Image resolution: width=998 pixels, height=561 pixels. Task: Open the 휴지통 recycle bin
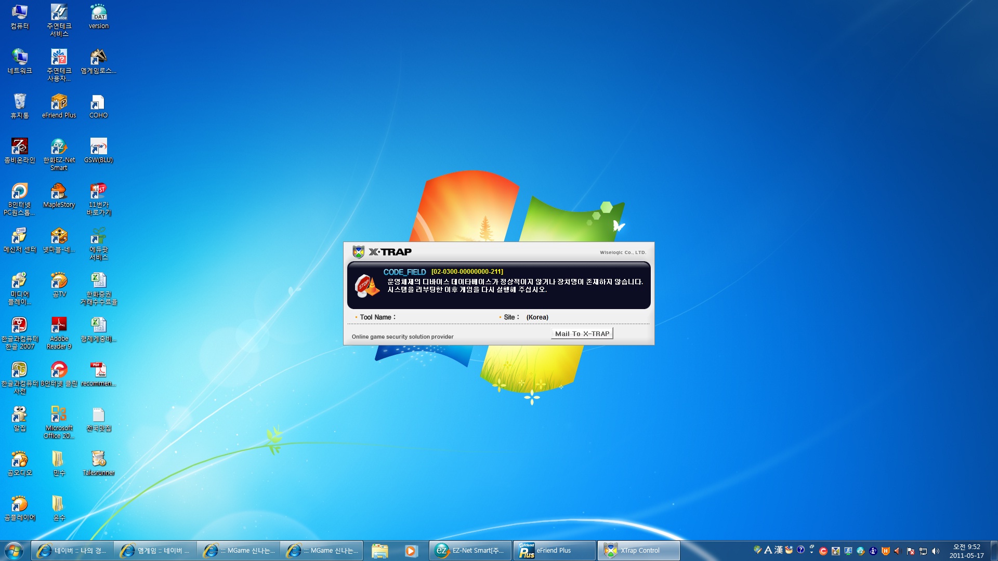tap(20, 102)
